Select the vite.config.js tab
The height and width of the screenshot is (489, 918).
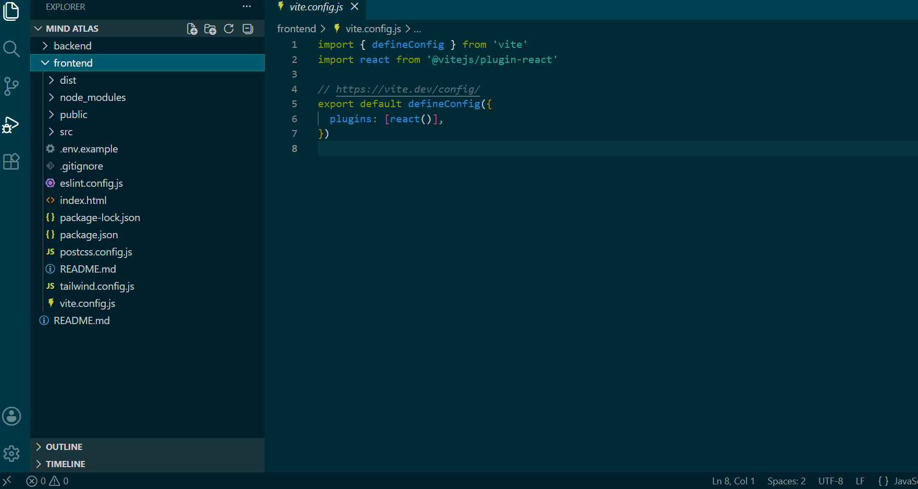click(317, 7)
